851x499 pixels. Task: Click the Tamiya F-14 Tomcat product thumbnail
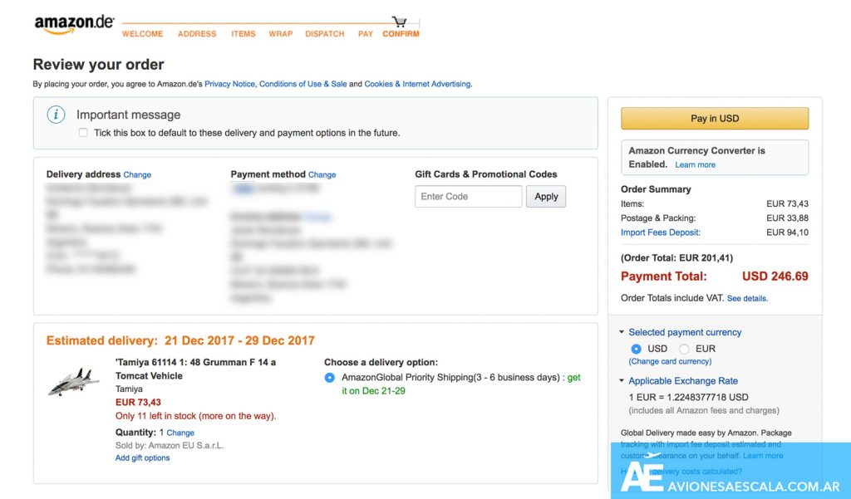coord(74,381)
